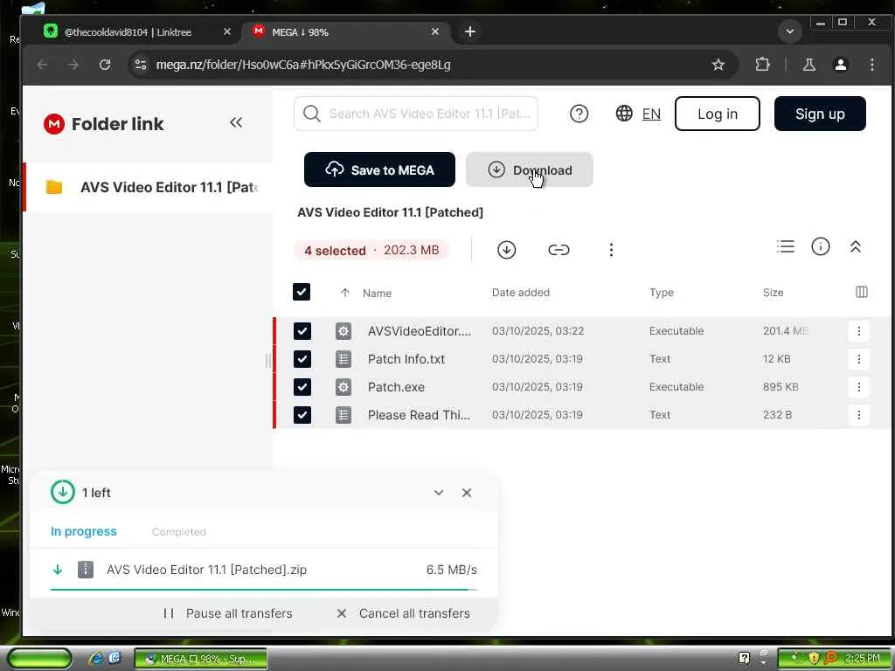Reload the page with the refresh icon
The image size is (895, 671).
click(x=105, y=65)
